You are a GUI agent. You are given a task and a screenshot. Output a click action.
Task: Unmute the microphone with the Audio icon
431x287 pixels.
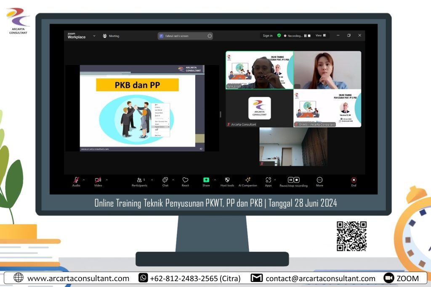(x=76, y=180)
